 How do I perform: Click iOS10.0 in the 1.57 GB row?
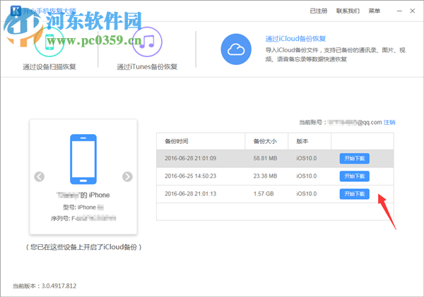coord(307,194)
